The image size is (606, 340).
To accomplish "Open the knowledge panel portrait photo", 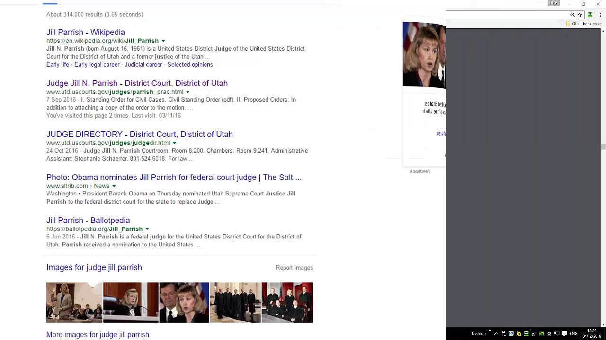I will (x=424, y=55).
